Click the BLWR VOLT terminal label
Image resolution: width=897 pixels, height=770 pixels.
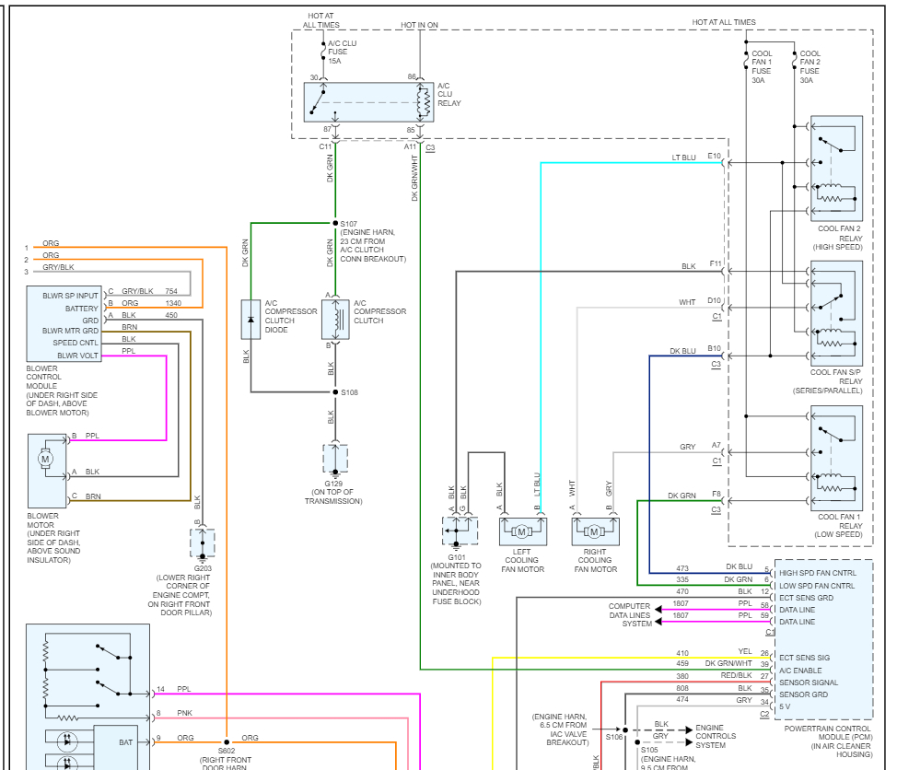[77, 356]
